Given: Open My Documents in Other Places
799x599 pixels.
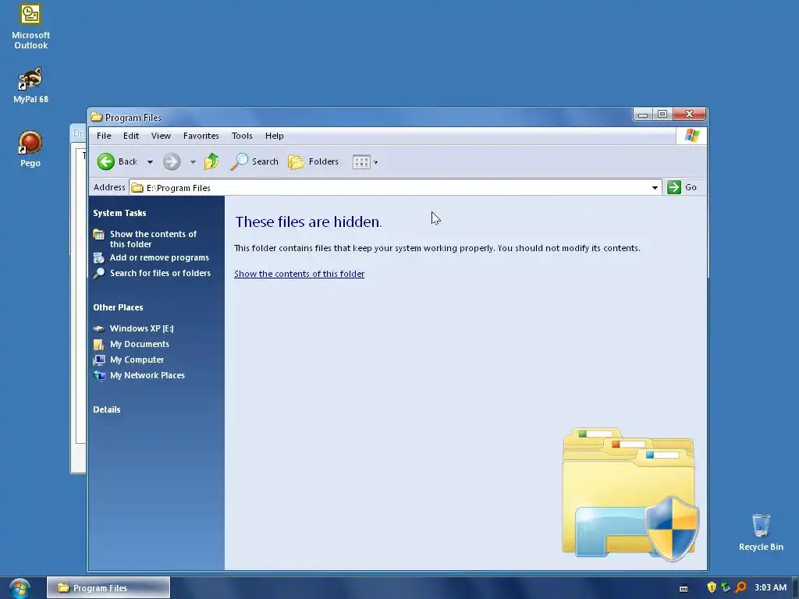Looking at the screenshot, I should point(131,344).
